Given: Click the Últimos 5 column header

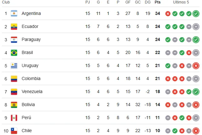Looking at the screenshot, I should [181, 2].
